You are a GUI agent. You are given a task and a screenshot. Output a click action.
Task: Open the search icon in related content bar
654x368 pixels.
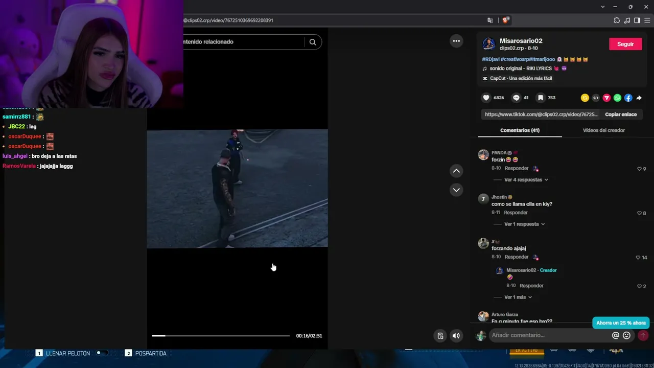(x=313, y=42)
